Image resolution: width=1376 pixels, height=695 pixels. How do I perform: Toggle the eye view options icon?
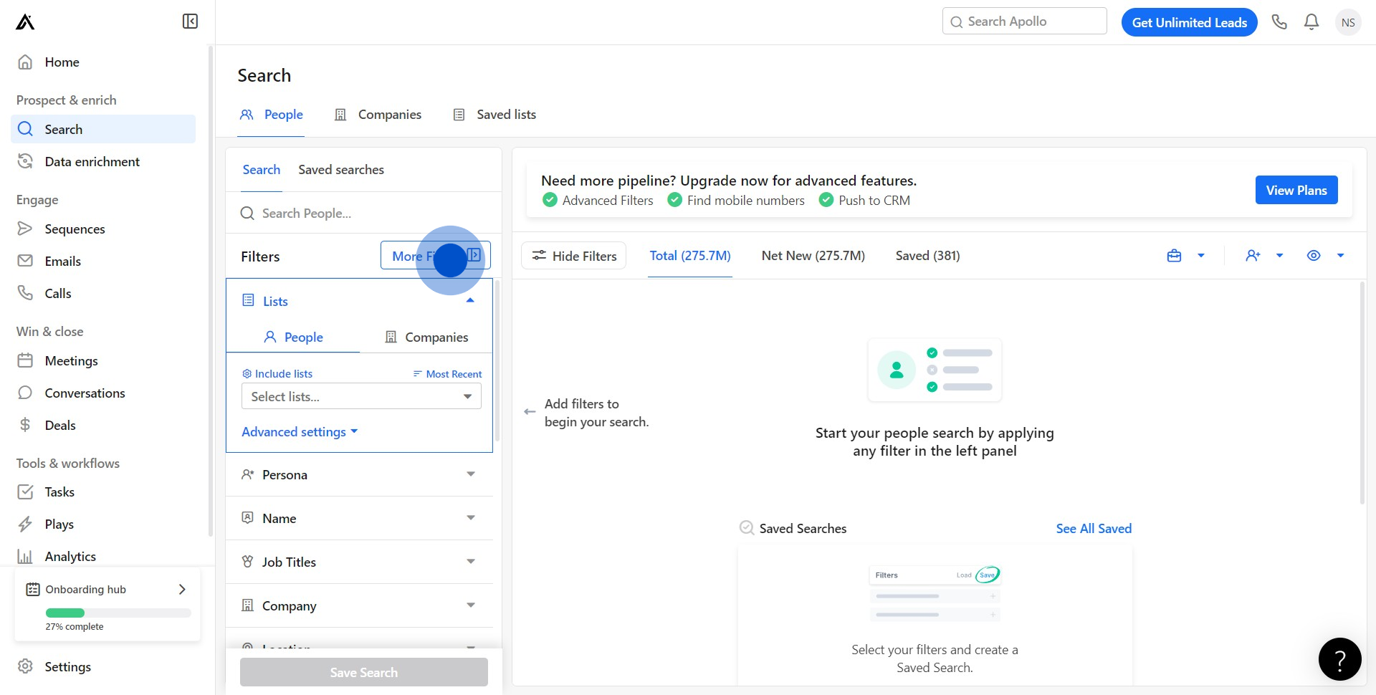tap(1314, 256)
